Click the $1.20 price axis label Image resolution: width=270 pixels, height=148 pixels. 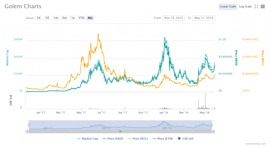[x=222, y=39]
